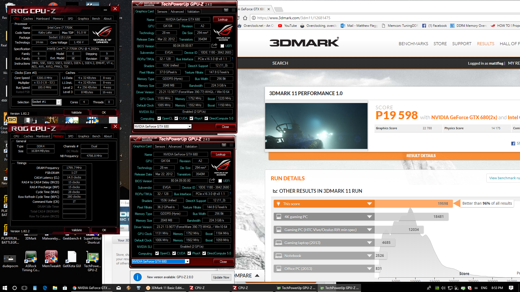Open Sensors tab in upper GPU-Z
Screen dimensions: 520x292
click(x=162, y=11)
